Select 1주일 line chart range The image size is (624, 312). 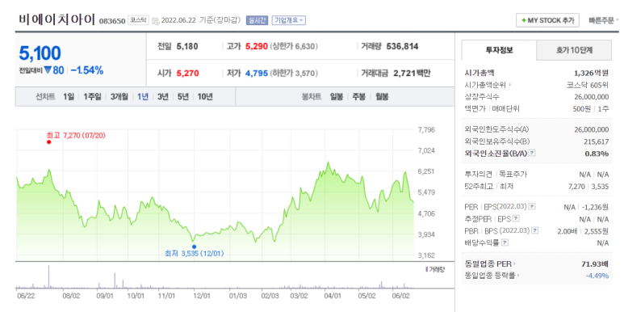(x=92, y=97)
